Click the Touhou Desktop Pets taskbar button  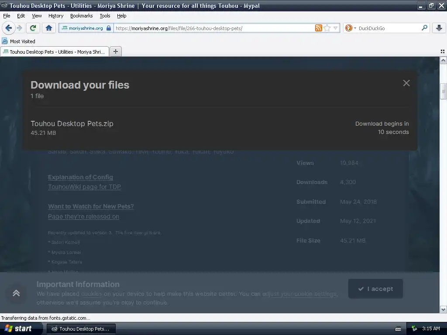pos(81,329)
